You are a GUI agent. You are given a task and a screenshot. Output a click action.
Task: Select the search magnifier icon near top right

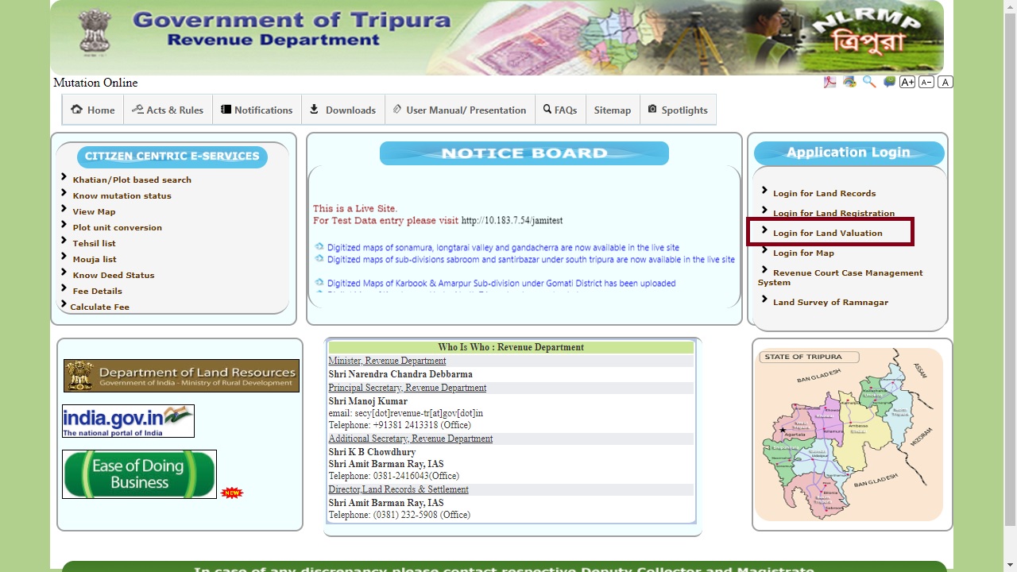point(868,82)
